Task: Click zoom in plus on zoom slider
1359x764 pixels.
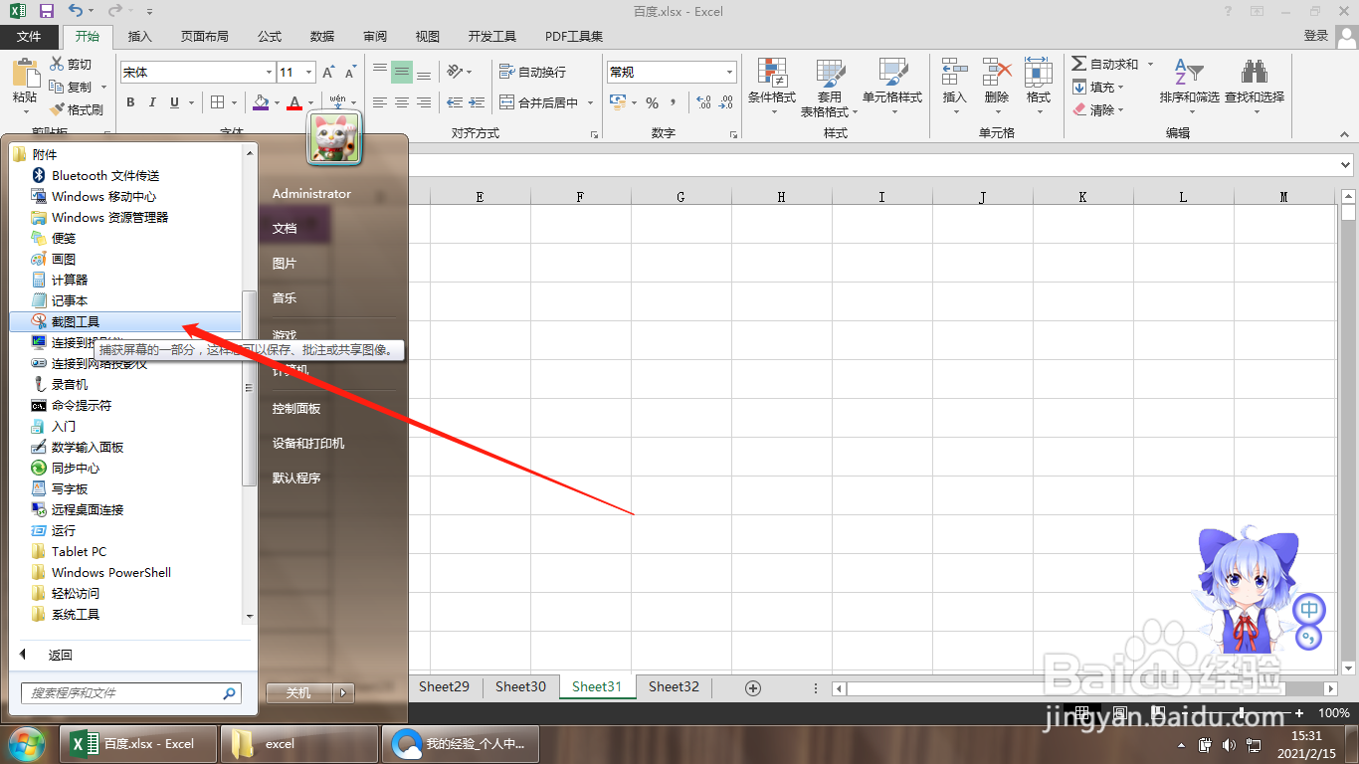Action: [x=1299, y=713]
